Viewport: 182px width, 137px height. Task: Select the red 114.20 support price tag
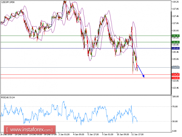(175, 75)
